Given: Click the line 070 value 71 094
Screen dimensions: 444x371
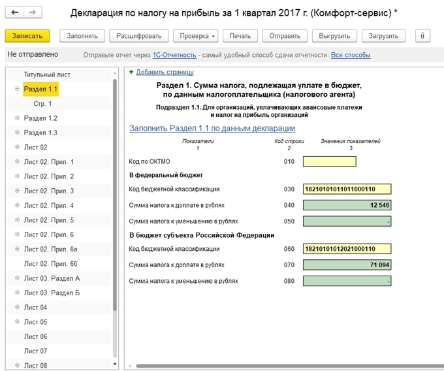Looking at the screenshot, I should pyautogui.click(x=347, y=265).
